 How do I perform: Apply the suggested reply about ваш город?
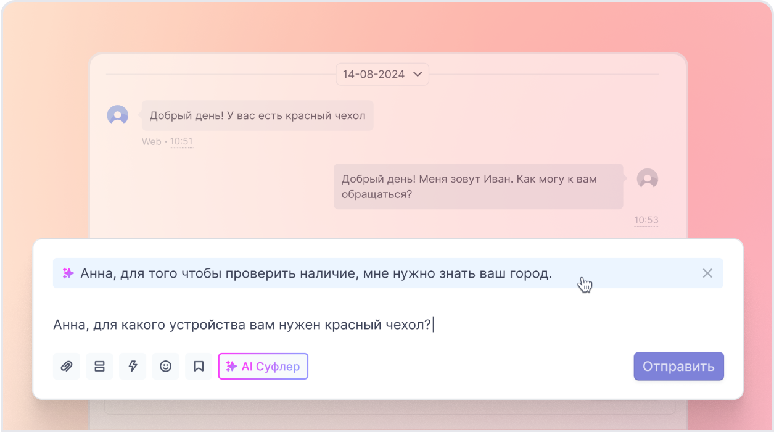coord(316,273)
